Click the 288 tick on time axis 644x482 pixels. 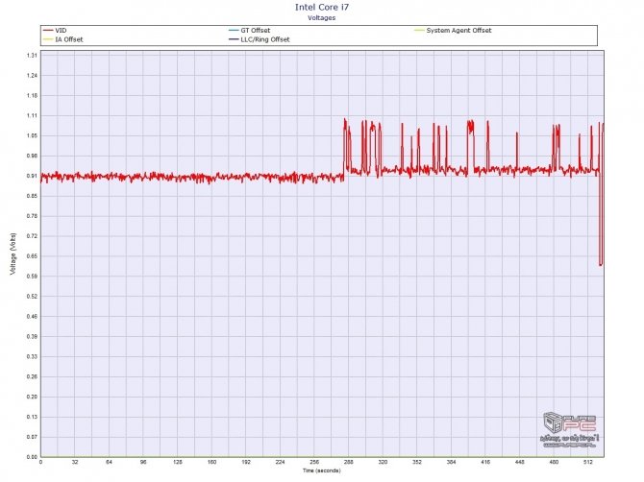348,462
